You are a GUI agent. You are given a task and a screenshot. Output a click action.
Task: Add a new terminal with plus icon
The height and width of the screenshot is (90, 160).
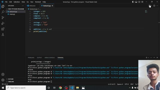146,58
